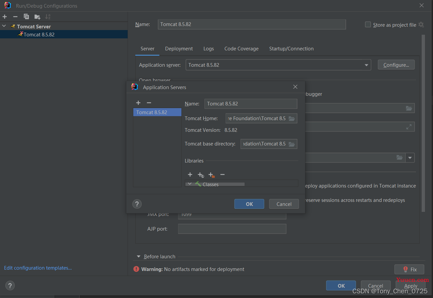Switch to the Server tab
Screen dimensions: 433x298
(147, 49)
